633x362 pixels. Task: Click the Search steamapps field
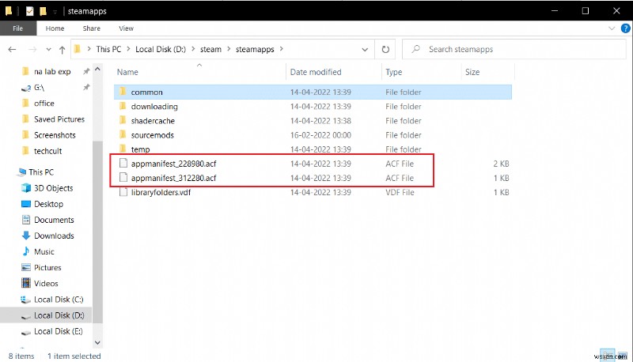pyautogui.click(x=514, y=49)
